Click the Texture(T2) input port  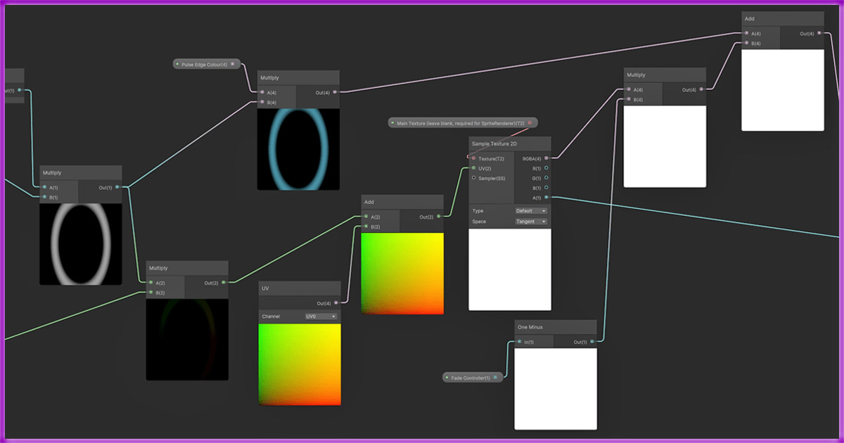click(x=473, y=159)
